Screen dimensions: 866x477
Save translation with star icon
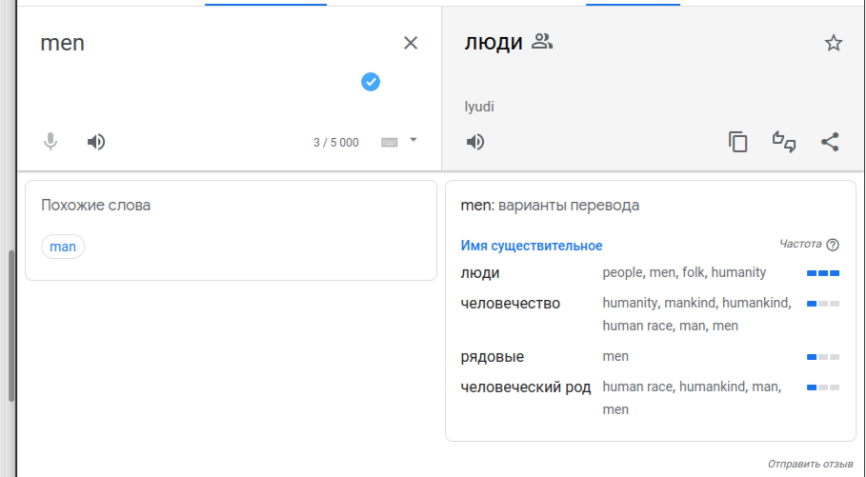click(834, 43)
